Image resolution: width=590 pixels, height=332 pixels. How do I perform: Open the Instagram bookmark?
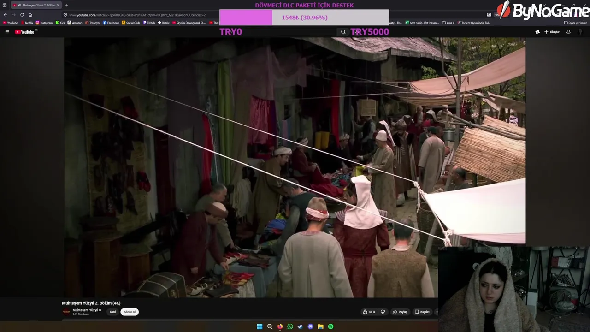(x=44, y=23)
